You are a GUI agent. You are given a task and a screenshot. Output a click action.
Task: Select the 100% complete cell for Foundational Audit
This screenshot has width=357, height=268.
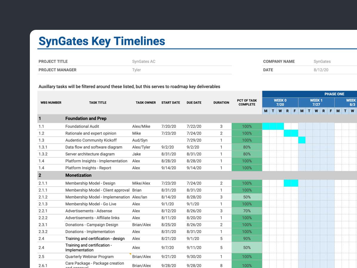247,126
